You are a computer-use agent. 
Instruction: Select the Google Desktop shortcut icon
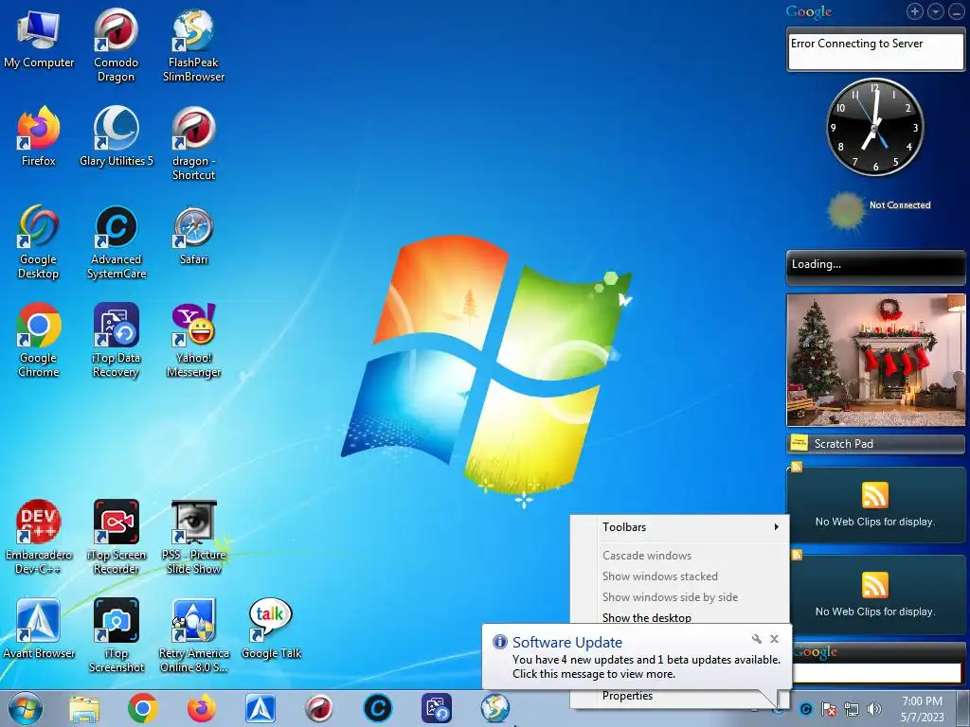38,241
